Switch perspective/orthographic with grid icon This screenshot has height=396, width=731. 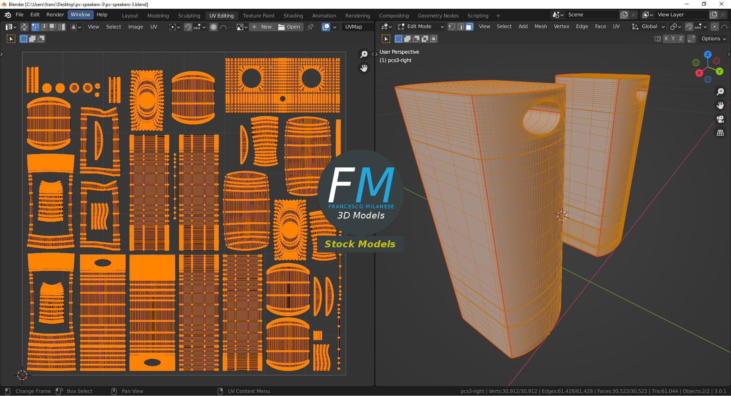point(720,133)
